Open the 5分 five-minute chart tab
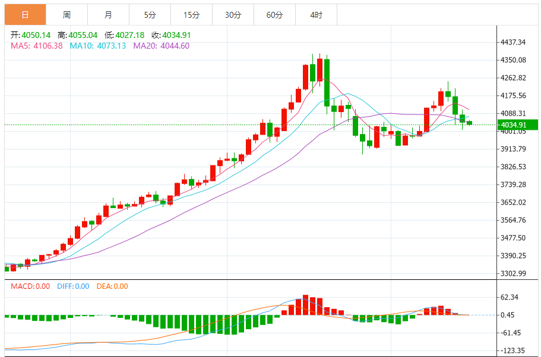Screen dimensions: 541x357 150,15
